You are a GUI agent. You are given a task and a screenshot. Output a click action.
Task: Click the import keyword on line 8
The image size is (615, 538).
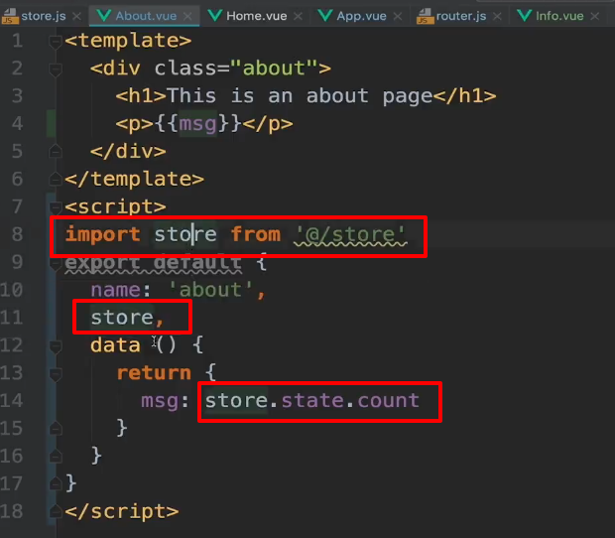coord(102,234)
